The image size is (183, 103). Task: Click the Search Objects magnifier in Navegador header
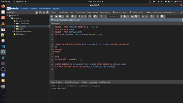(47, 12)
